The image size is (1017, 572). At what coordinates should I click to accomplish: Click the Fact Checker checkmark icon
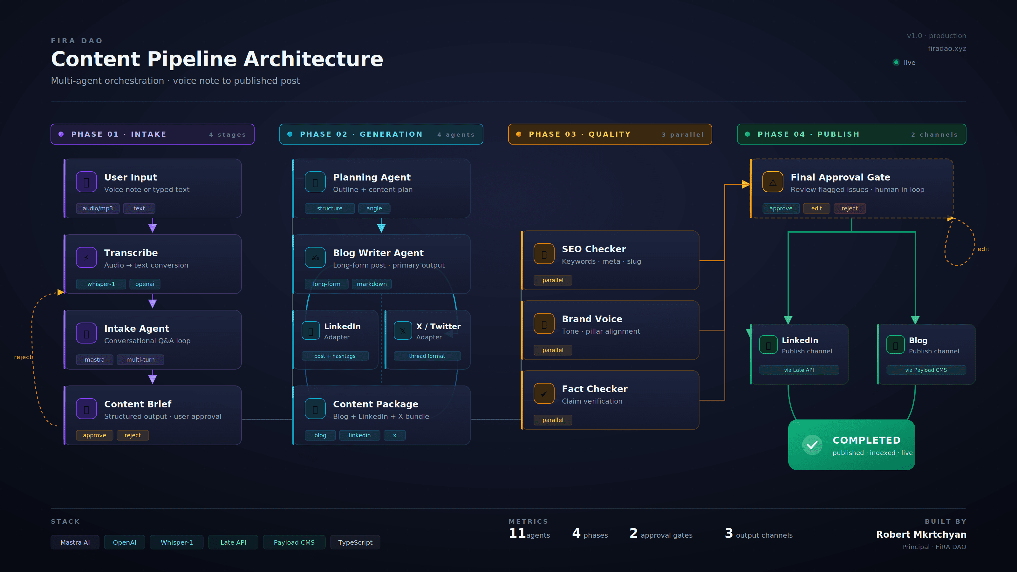pos(544,393)
